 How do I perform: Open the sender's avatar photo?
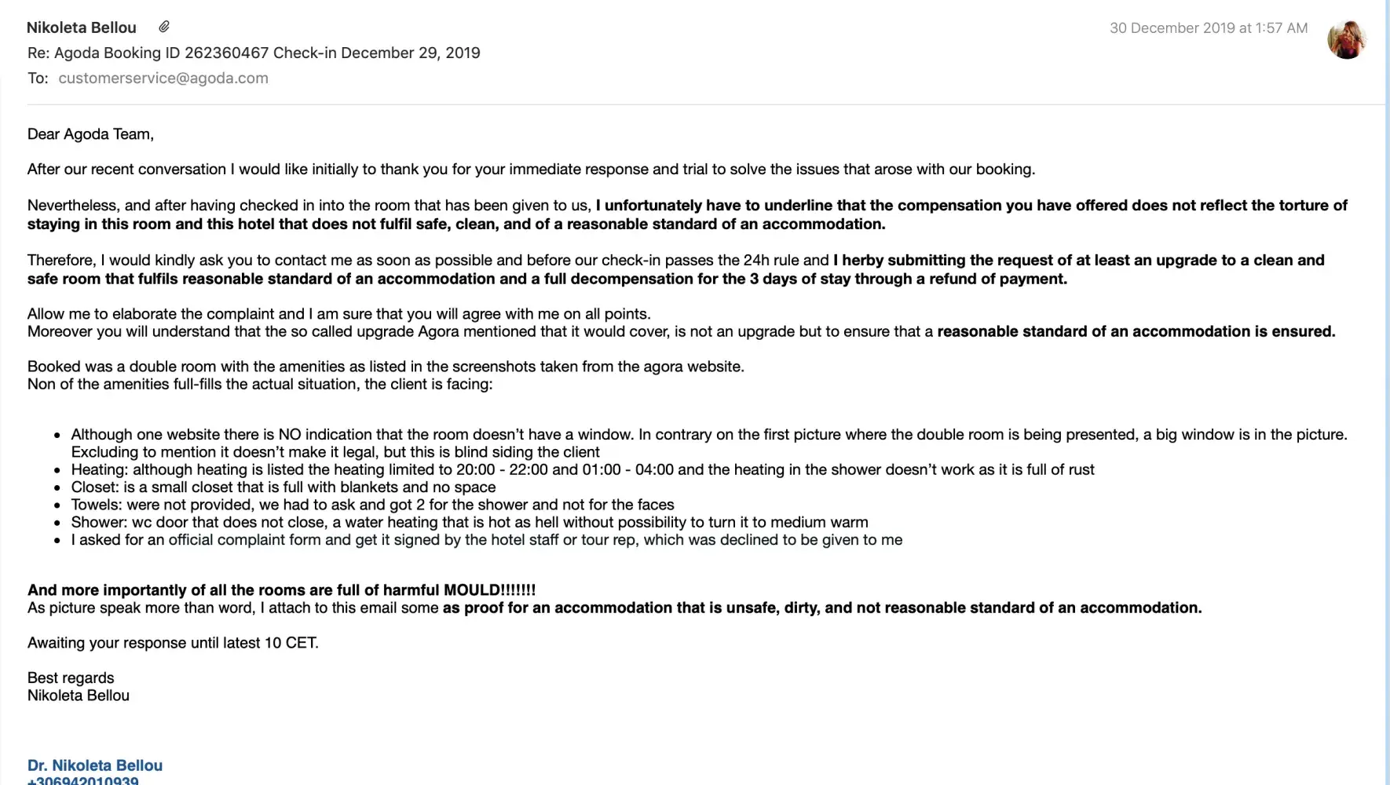1346,38
